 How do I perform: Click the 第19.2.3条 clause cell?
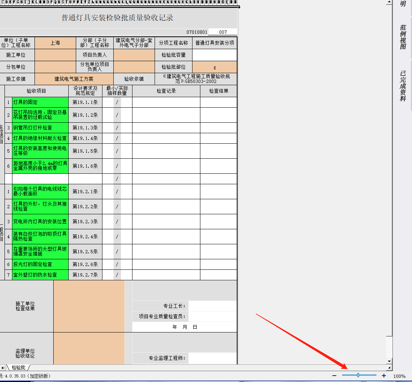pyautogui.click(x=85, y=221)
